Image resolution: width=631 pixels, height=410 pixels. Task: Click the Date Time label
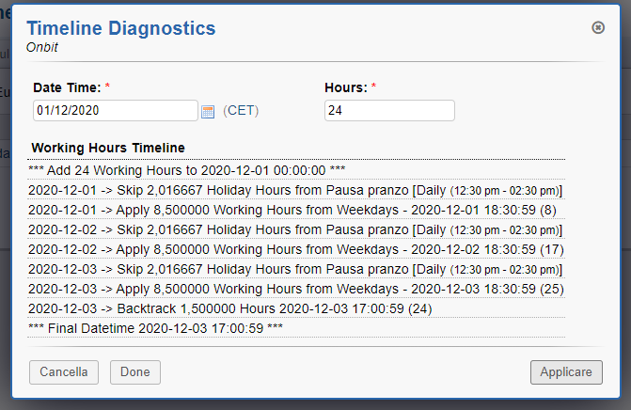(66, 87)
